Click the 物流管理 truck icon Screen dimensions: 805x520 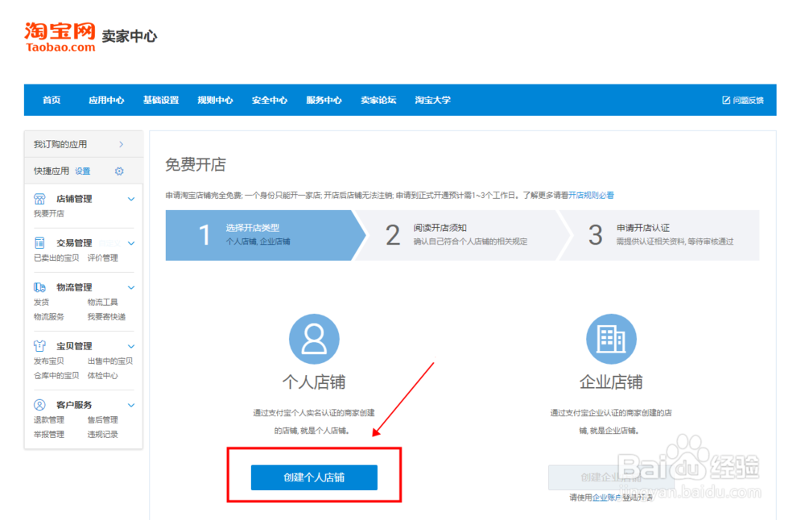(39, 287)
